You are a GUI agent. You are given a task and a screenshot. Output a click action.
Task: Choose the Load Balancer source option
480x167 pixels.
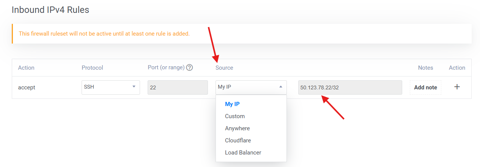(243, 153)
